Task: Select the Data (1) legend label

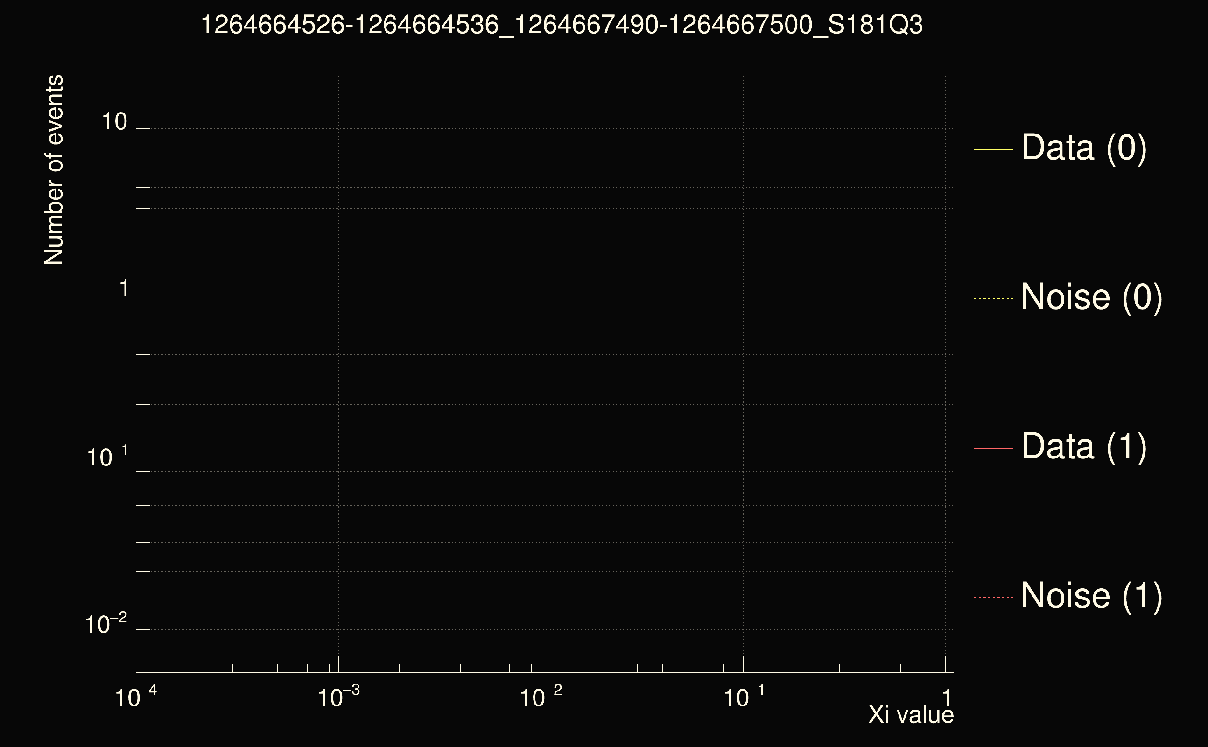Action: (1084, 446)
